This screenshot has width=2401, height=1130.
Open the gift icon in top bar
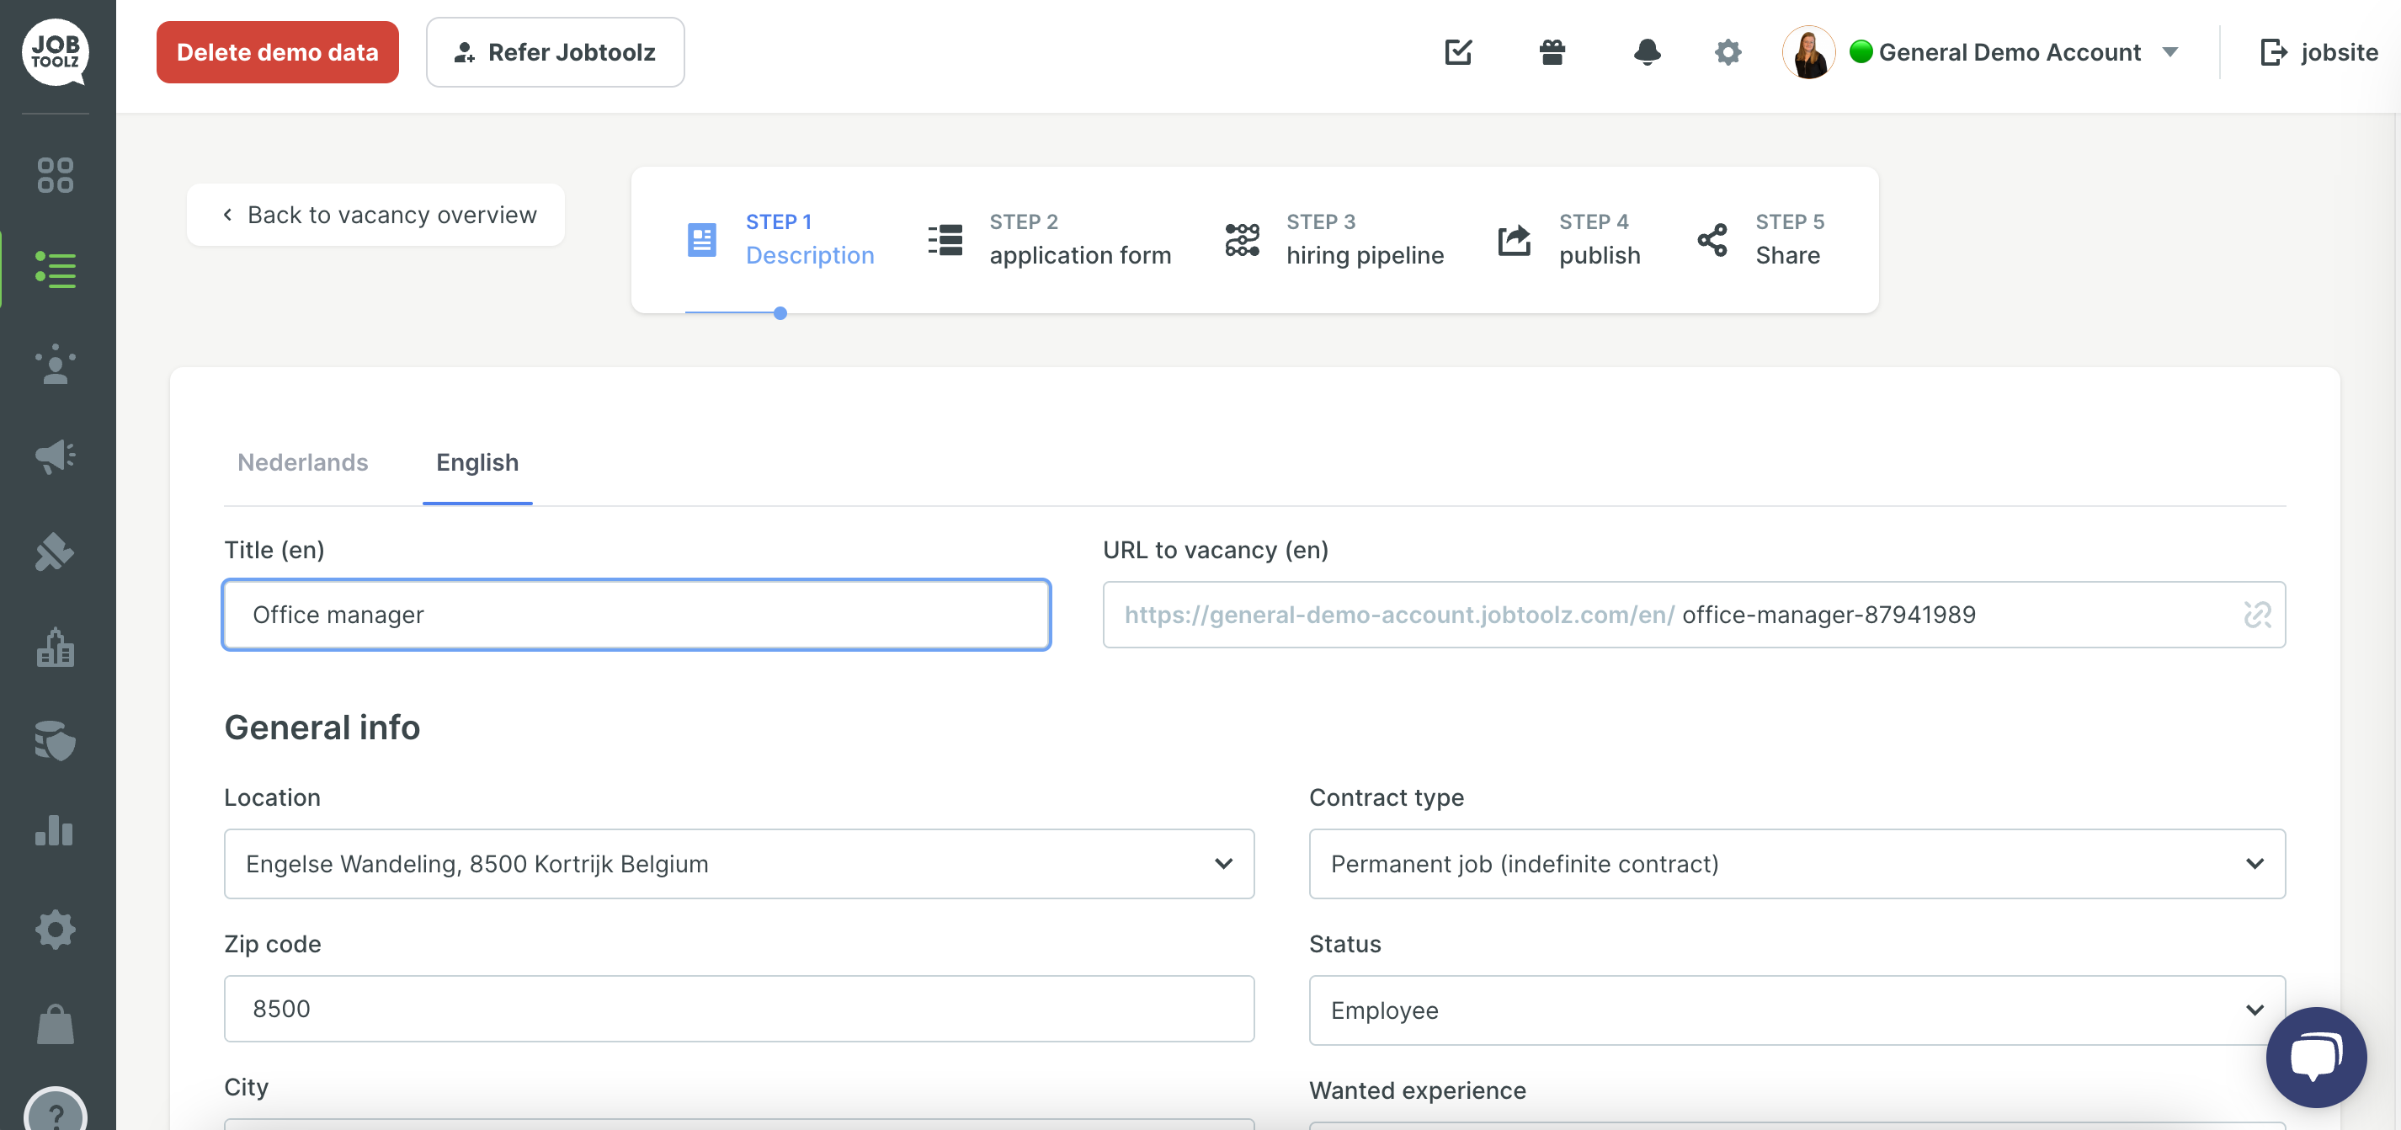pos(1552,52)
